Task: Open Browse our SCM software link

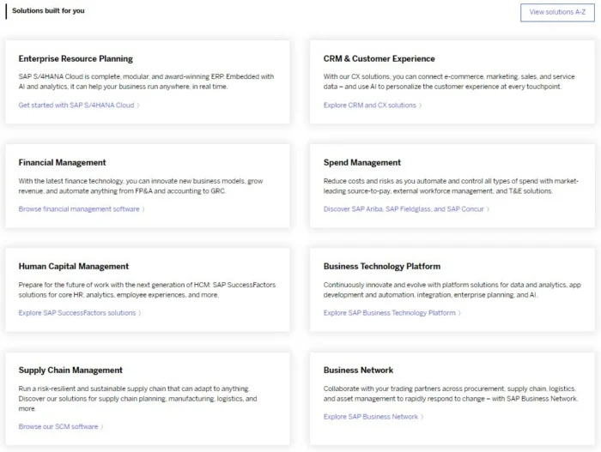Action: click(58, 426)
